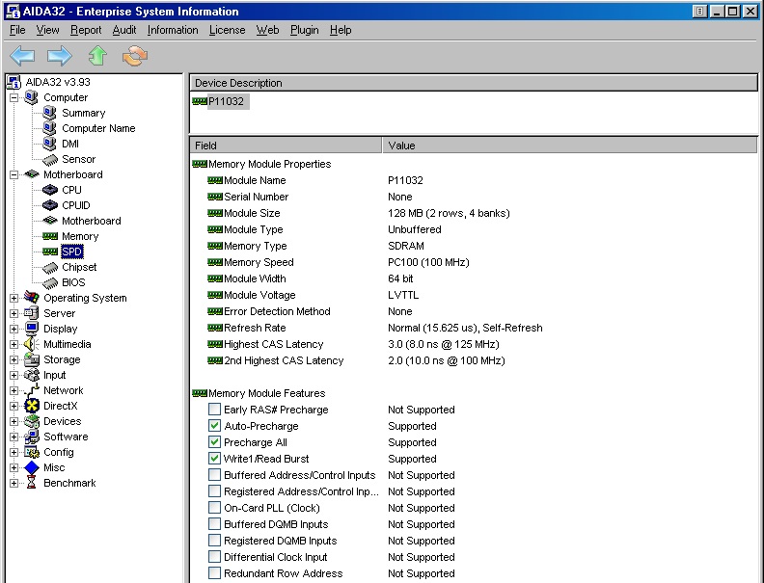Toggle the Early RAS# Precharge checkbox
This screenshot has height=583, width=764.
(x=214, y=410)
